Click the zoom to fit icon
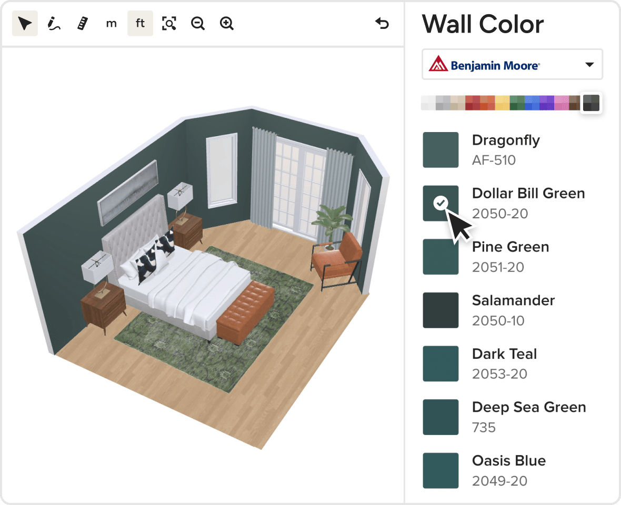 coord(169,24)
